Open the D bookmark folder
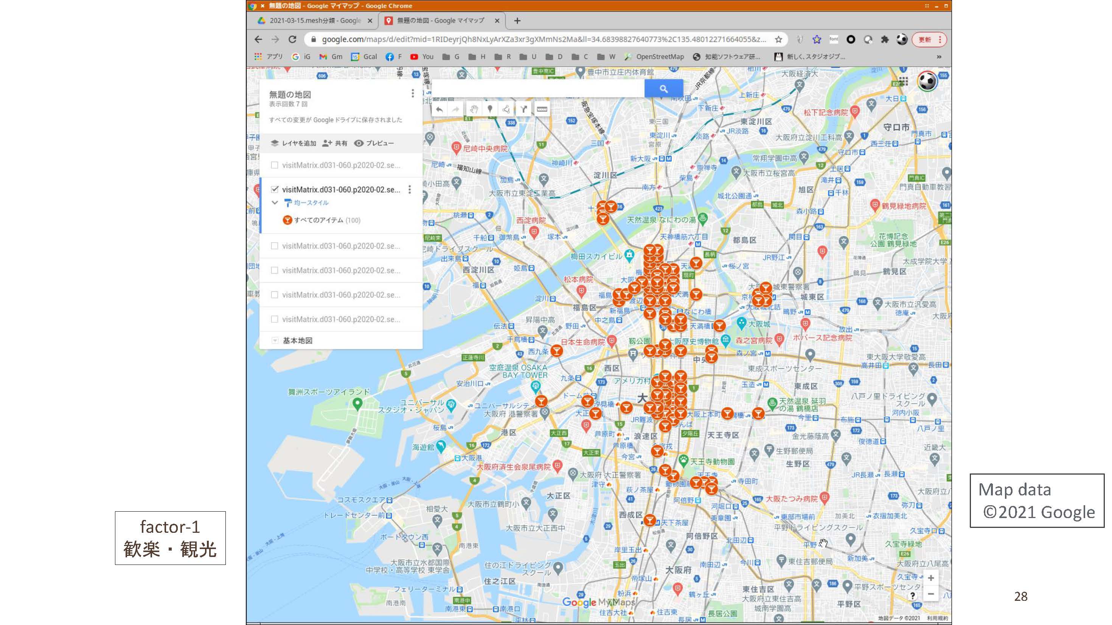Viewport: 1112px width, 625px height. [x=554, y=57]
